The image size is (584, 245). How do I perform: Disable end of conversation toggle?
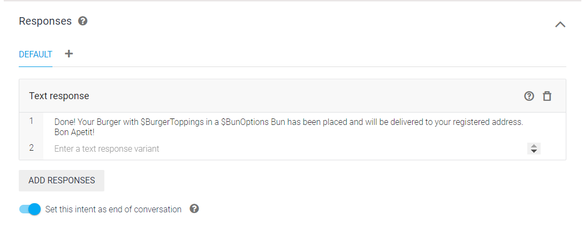(30, 209)
